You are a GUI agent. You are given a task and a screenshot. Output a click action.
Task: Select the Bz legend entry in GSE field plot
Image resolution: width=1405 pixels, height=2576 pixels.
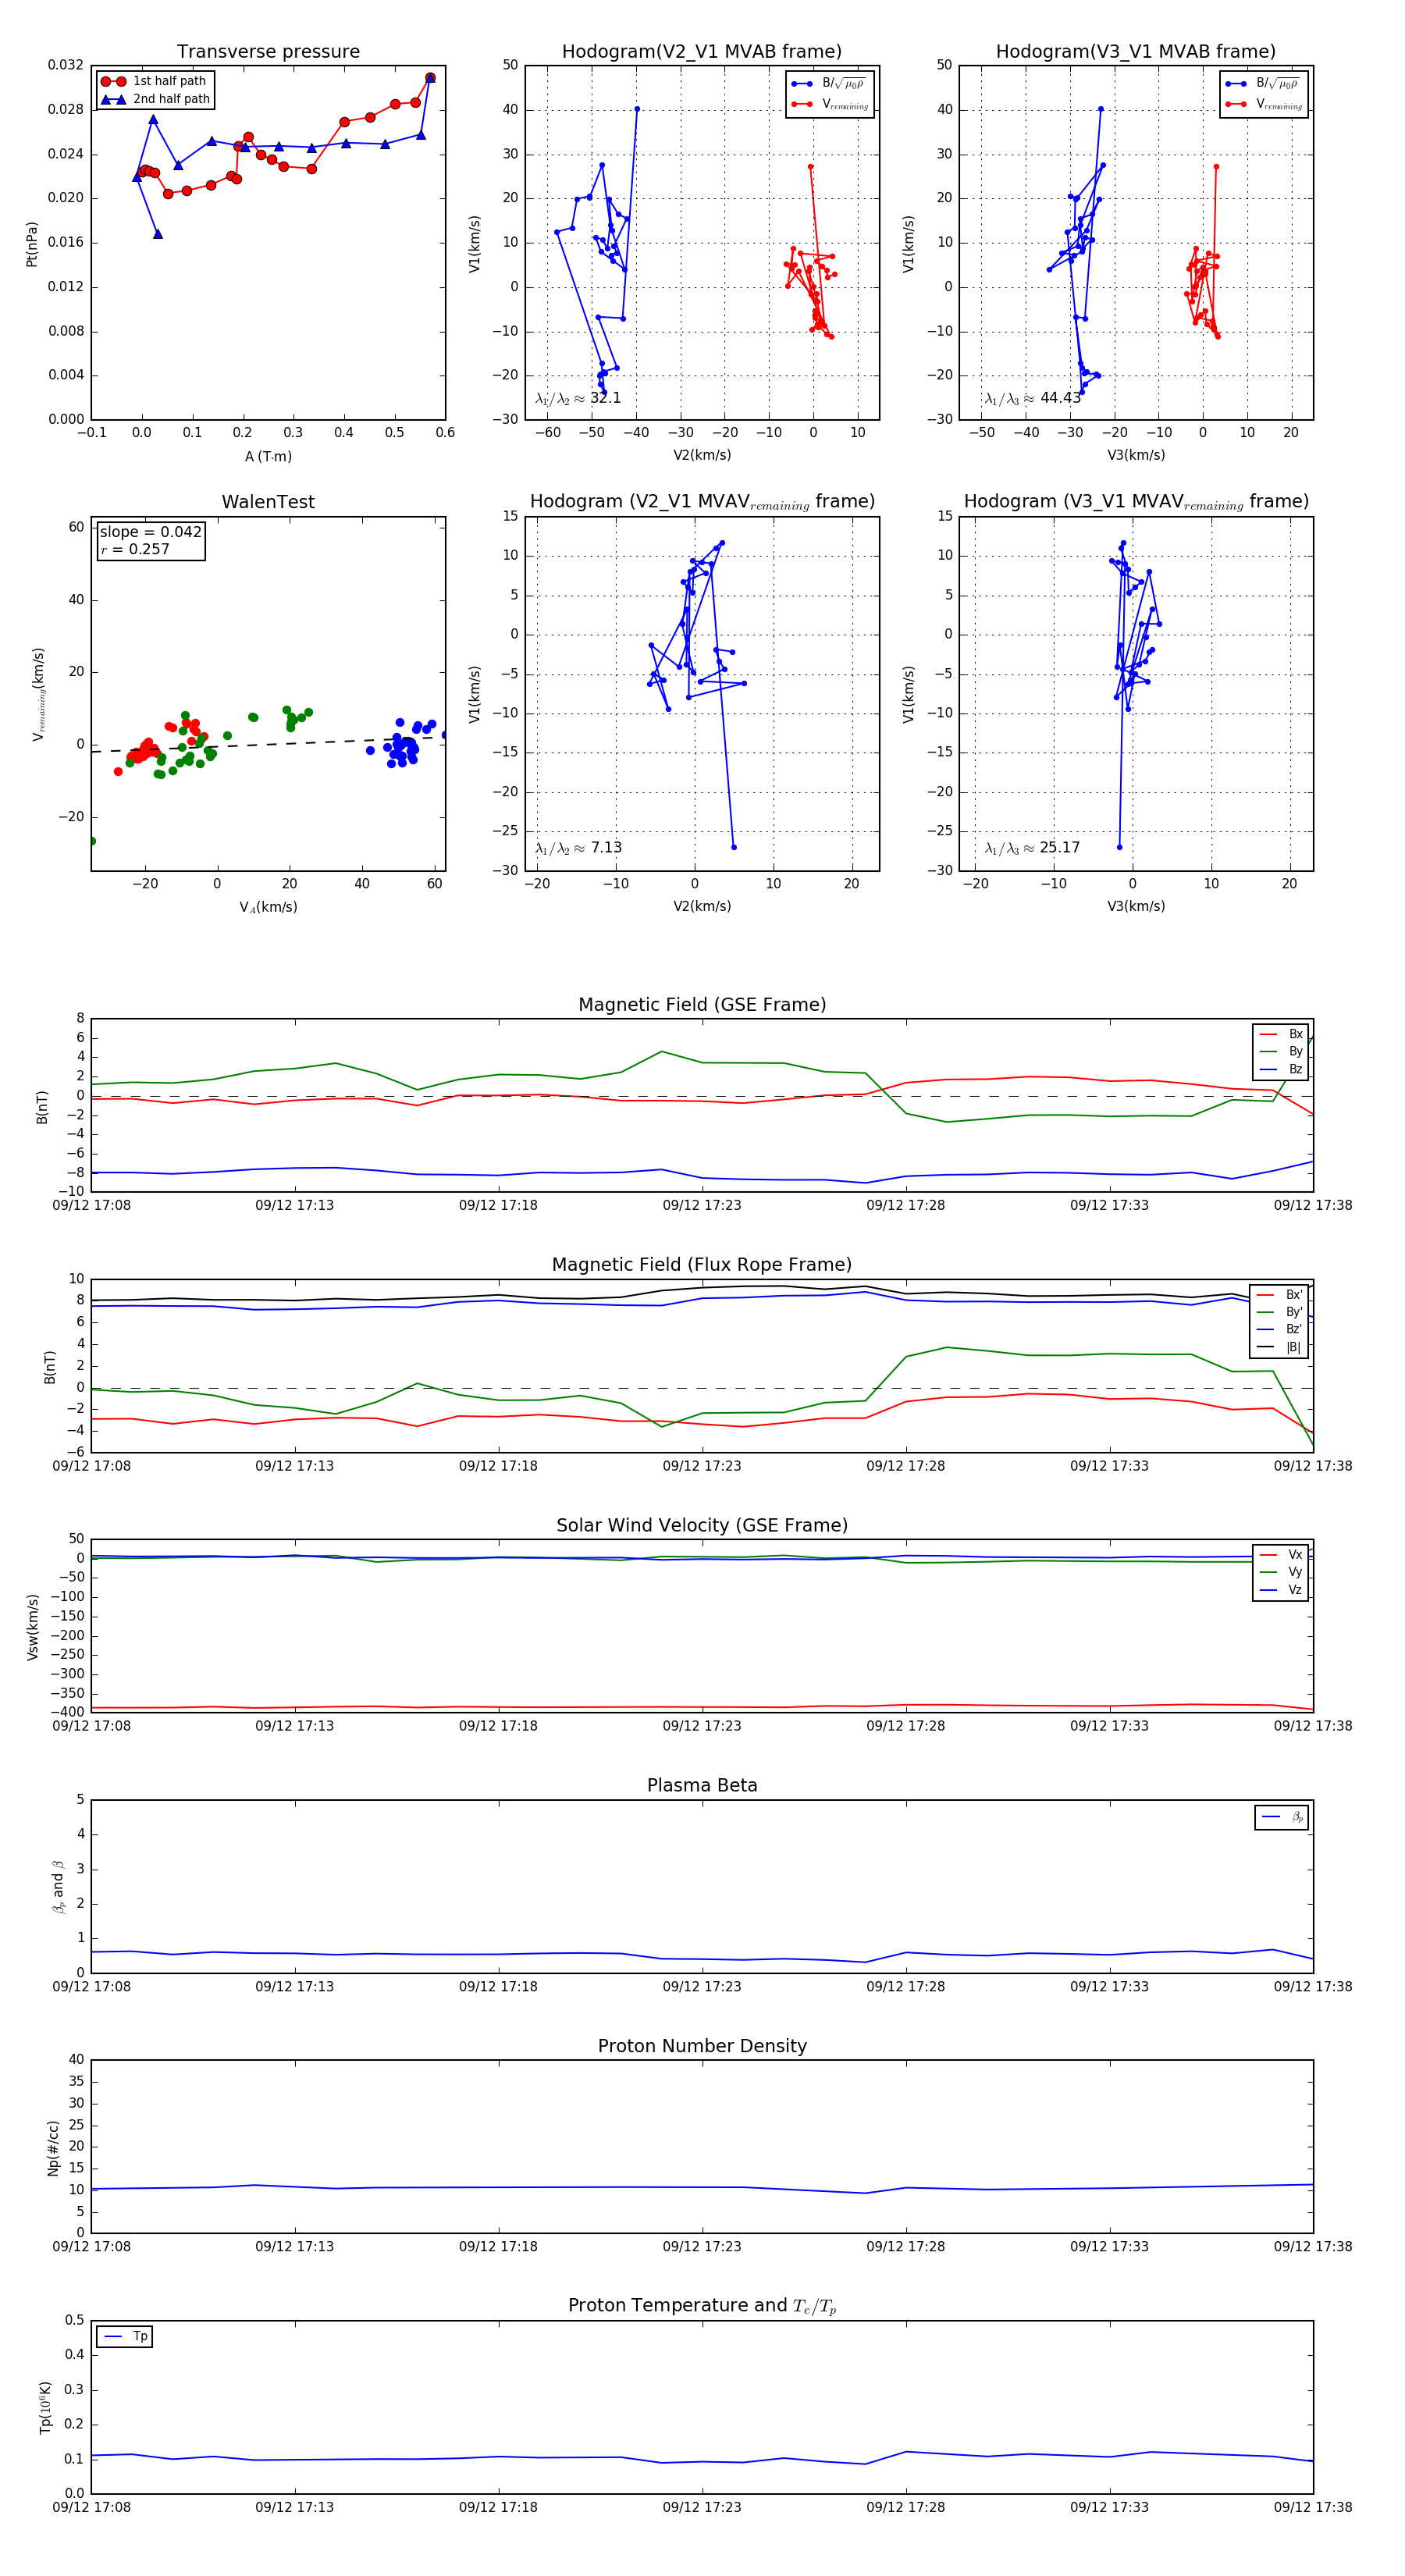1281,1069
